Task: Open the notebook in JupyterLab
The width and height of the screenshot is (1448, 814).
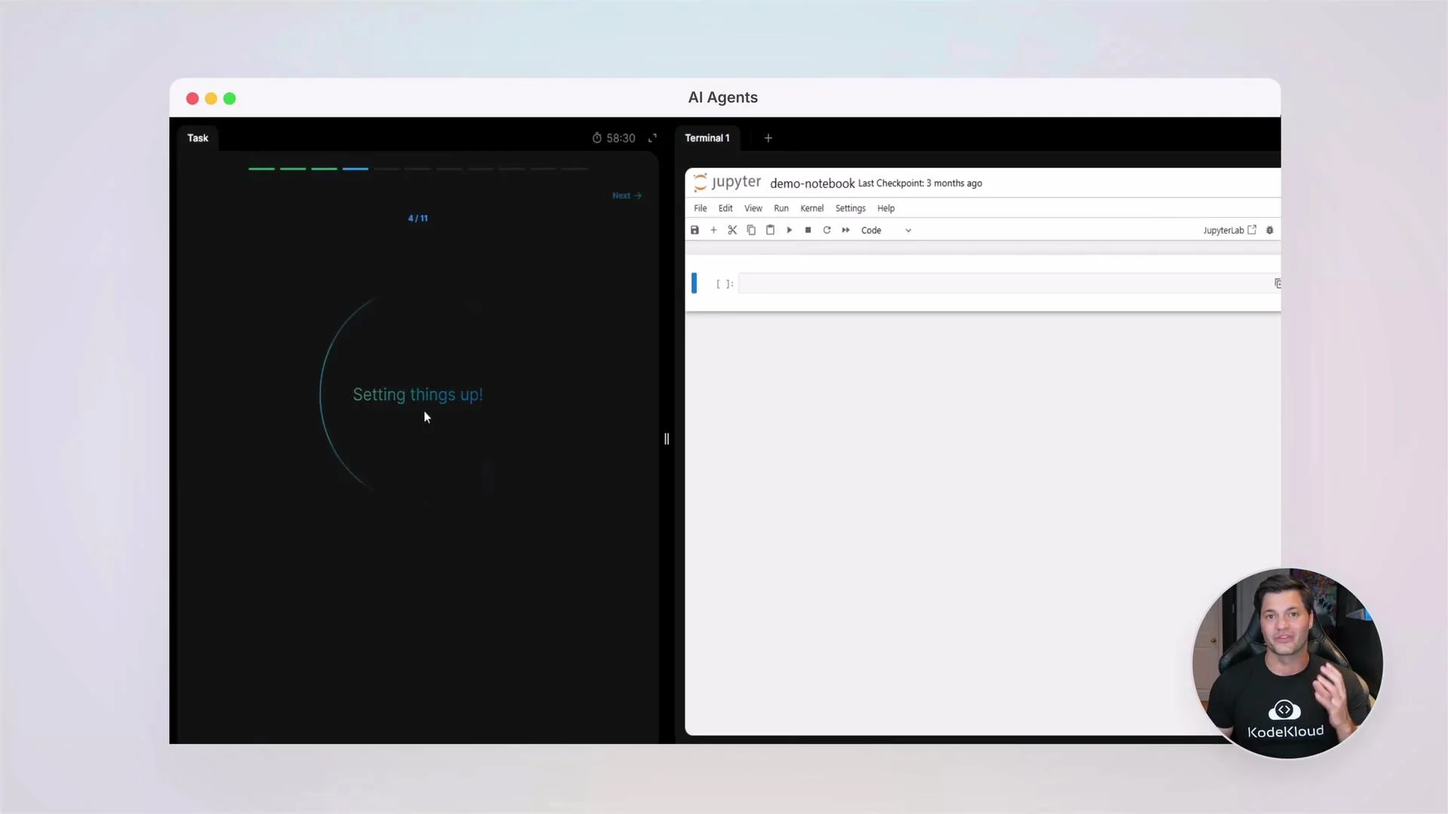Action: (x=1229, y=230)
